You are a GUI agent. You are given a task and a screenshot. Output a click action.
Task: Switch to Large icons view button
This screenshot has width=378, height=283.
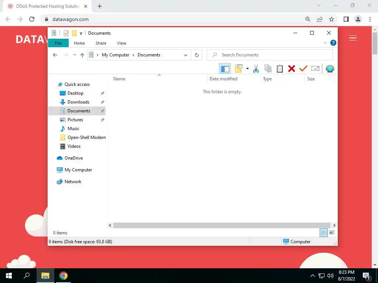coord(332,233)
